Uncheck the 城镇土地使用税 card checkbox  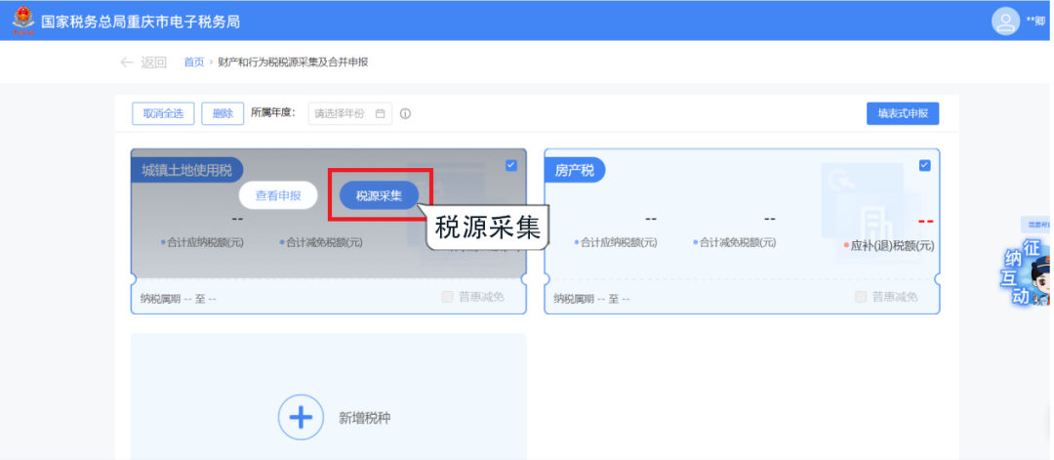tap(510, 165)
